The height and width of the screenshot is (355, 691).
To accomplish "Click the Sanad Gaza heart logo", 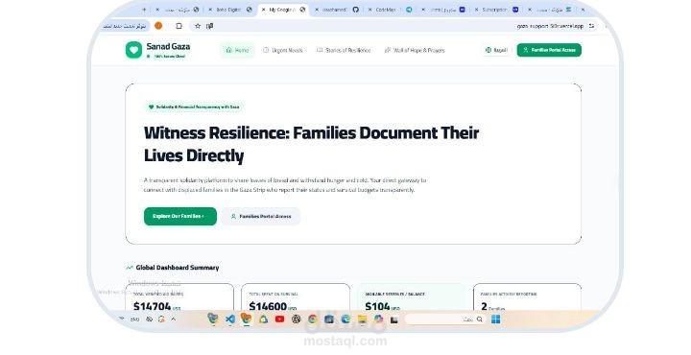I will [x=133, y=50].
